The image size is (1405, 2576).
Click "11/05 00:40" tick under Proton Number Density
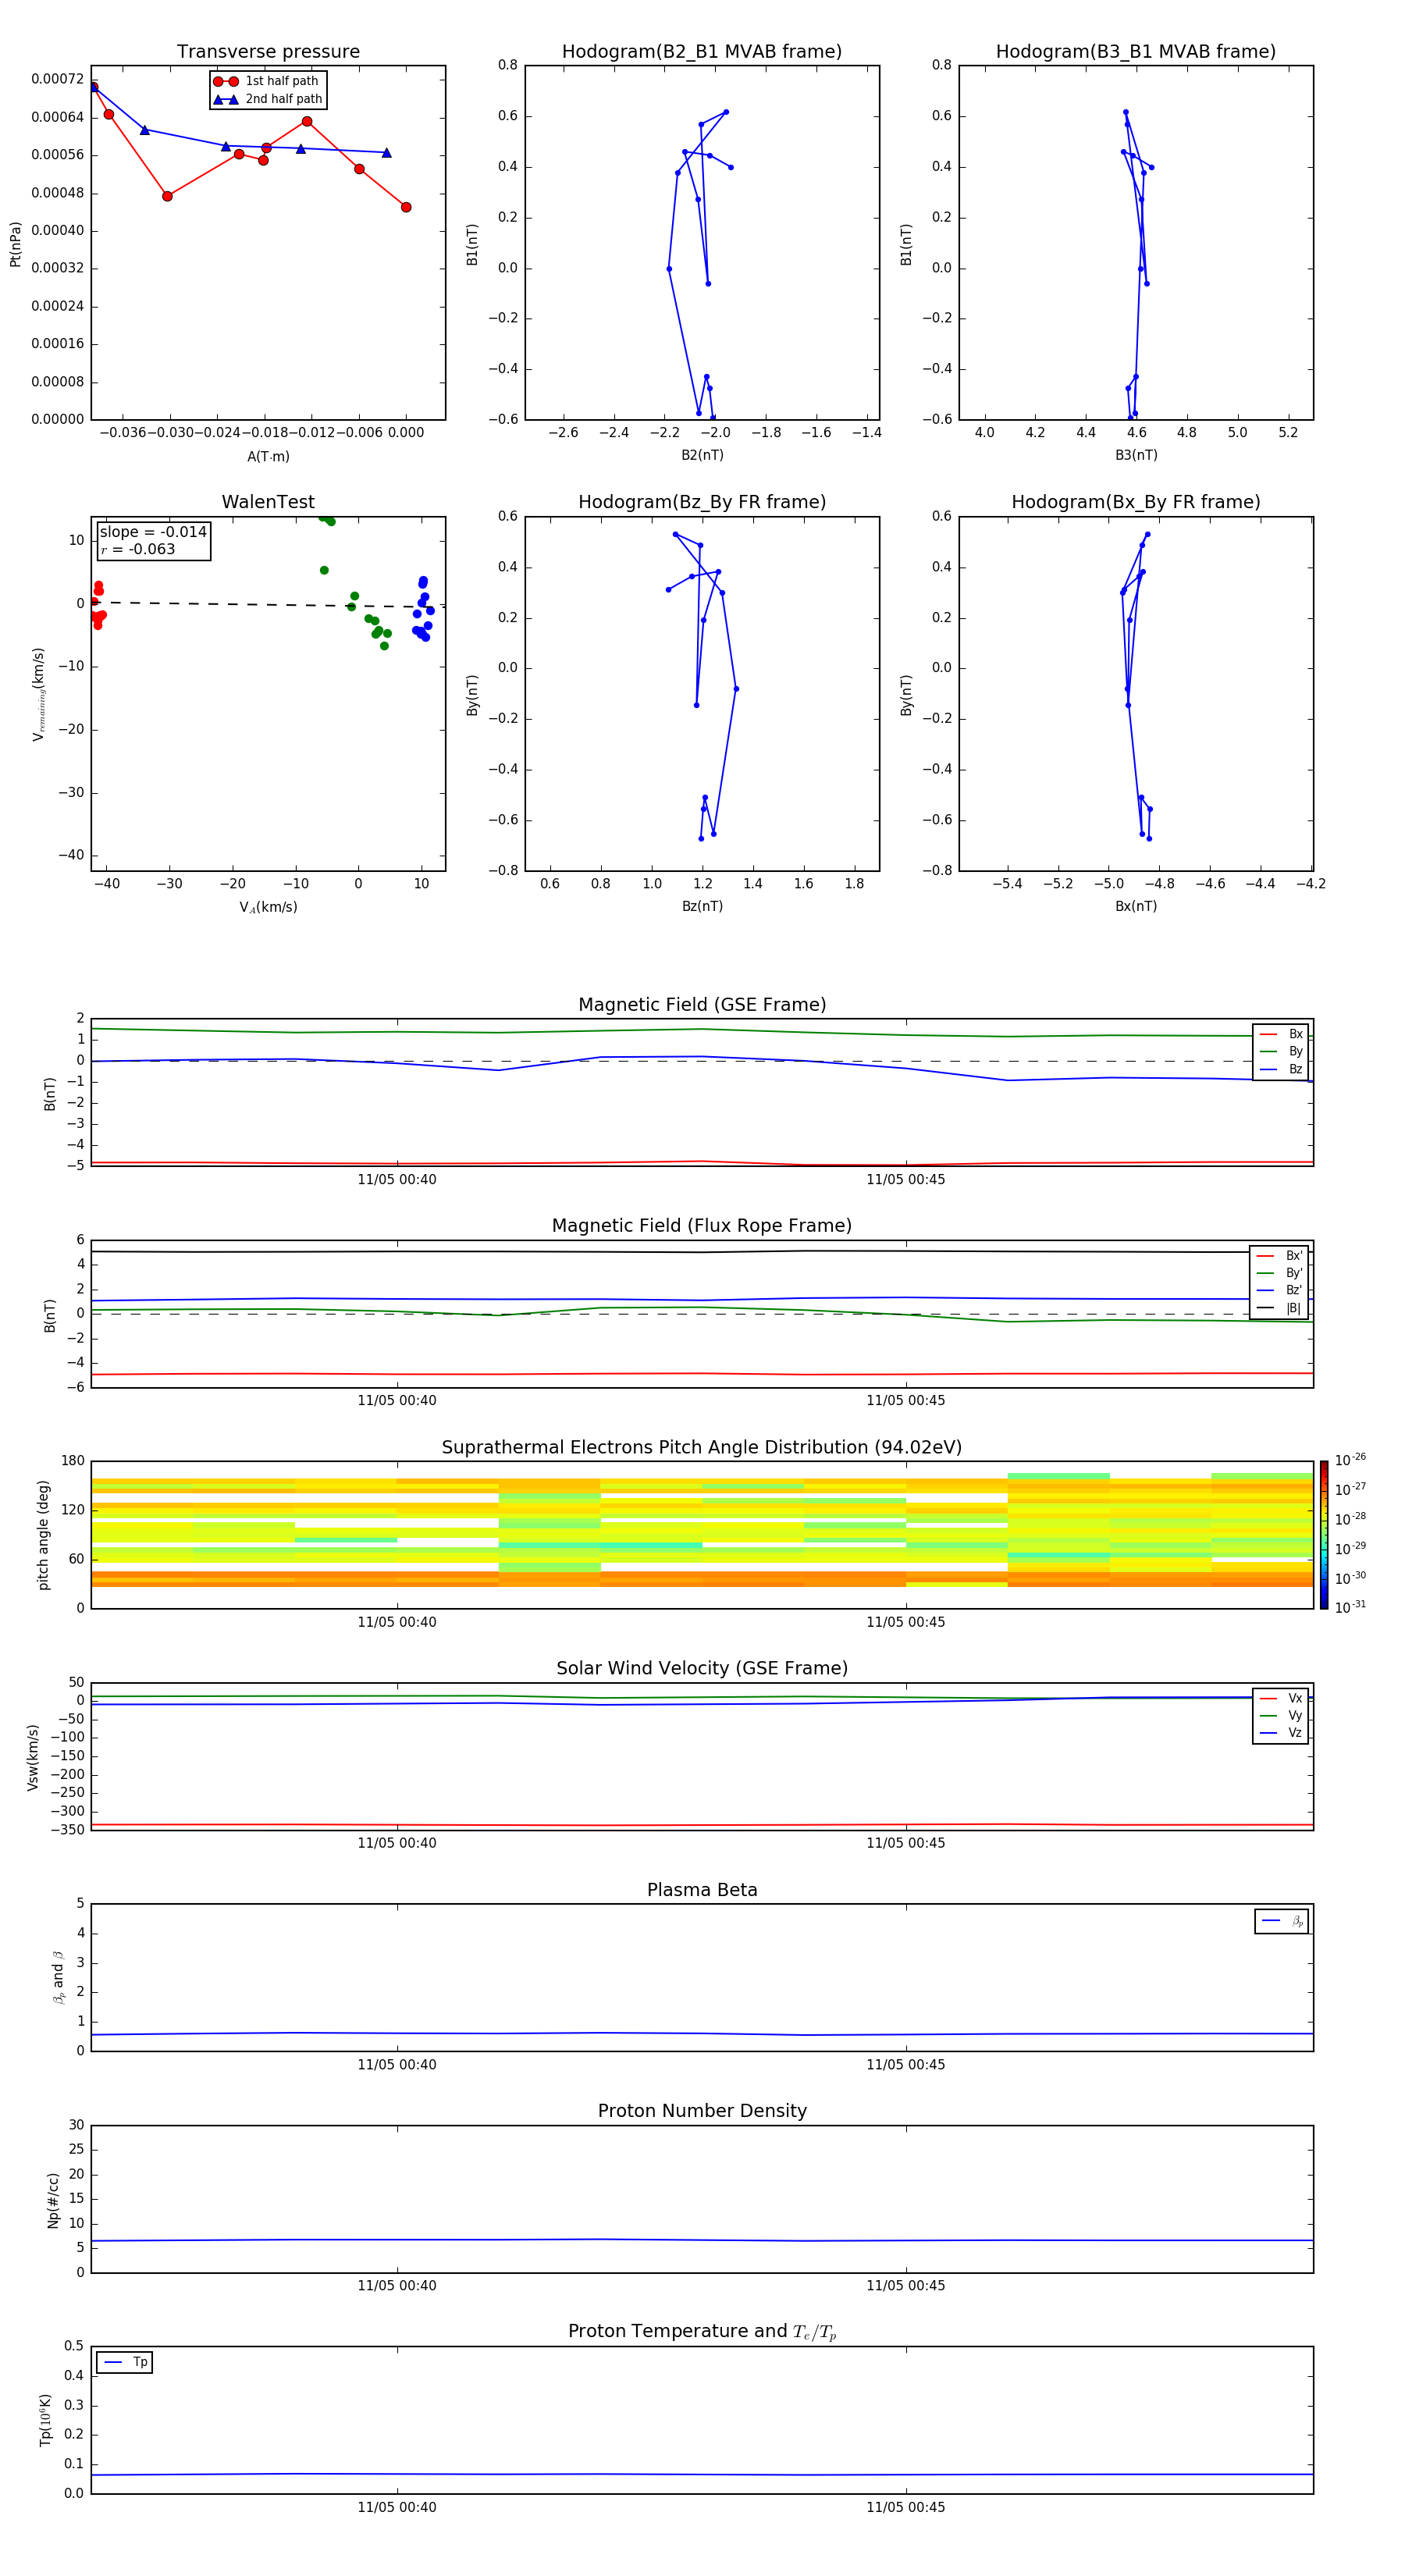pos(397,2286)
